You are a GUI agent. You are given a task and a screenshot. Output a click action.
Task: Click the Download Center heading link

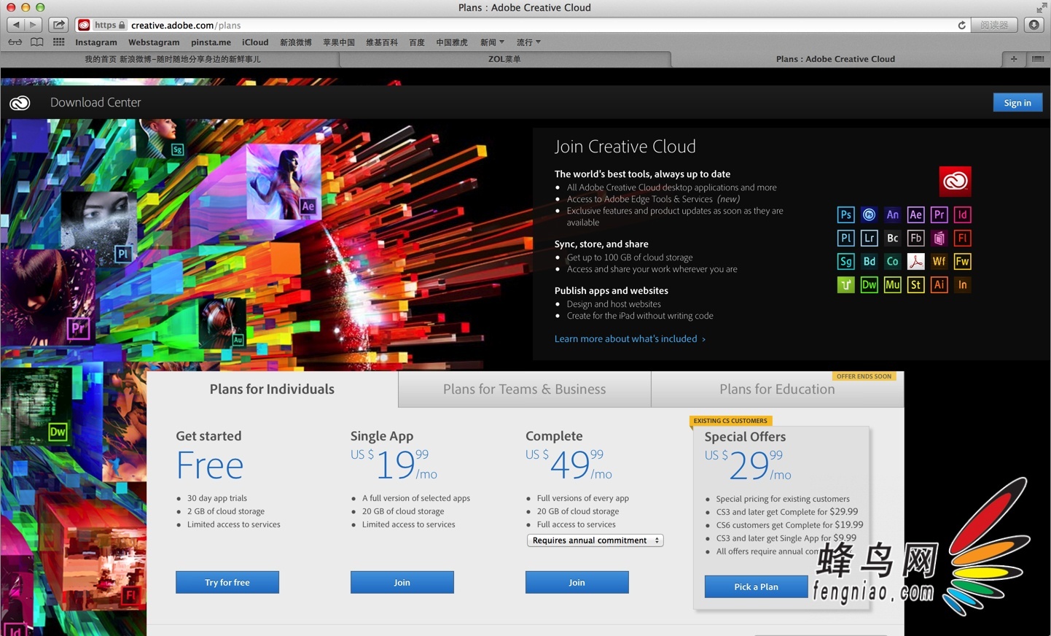click(x=95, y=103)
